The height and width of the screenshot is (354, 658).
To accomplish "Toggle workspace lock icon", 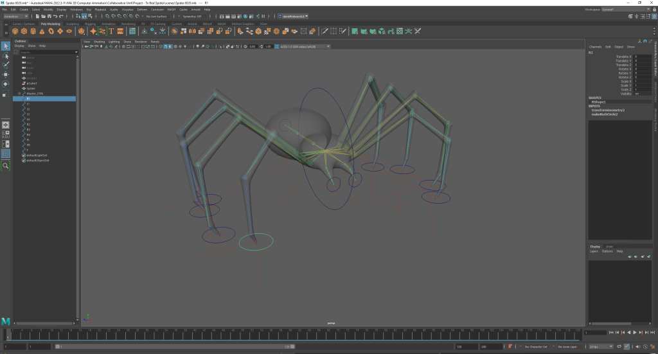I will (x=654, y=9).
